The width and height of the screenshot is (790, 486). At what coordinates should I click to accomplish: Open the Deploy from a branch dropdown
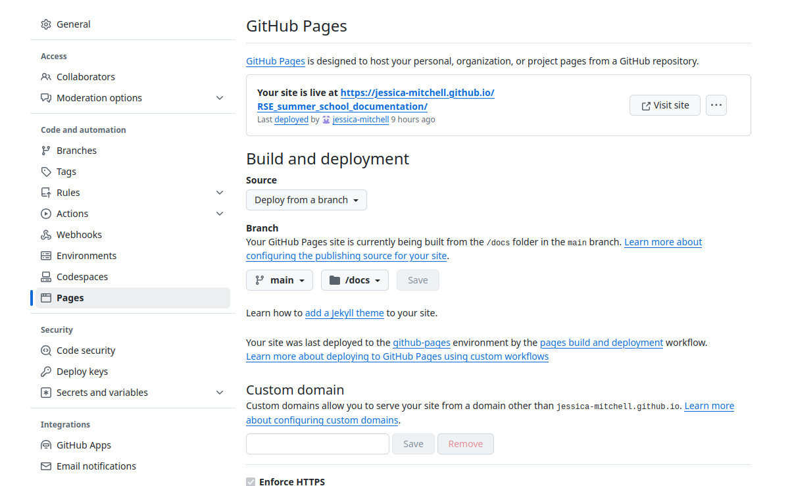point(307,200)
